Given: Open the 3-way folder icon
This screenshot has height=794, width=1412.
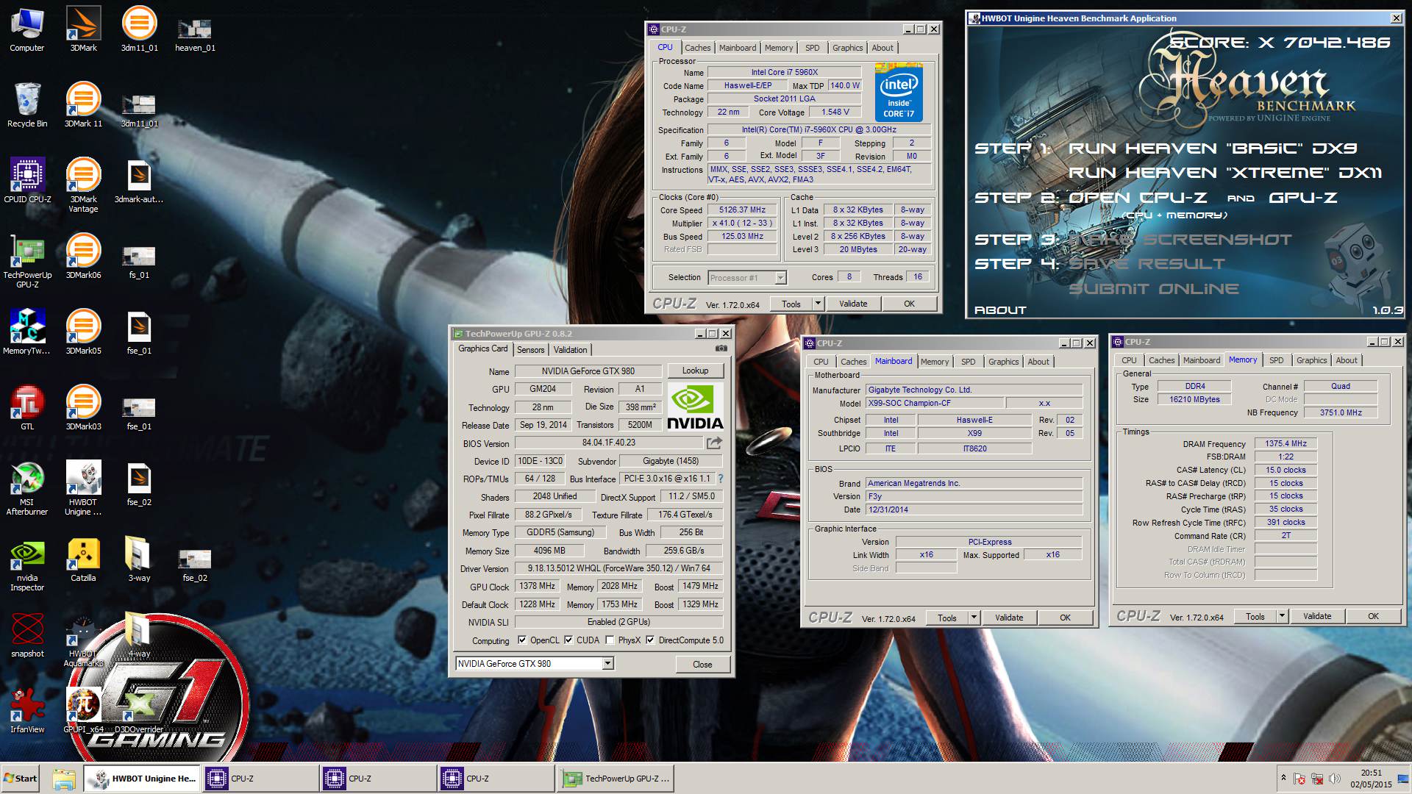Looking at the screenshot, I should (139, 560).
